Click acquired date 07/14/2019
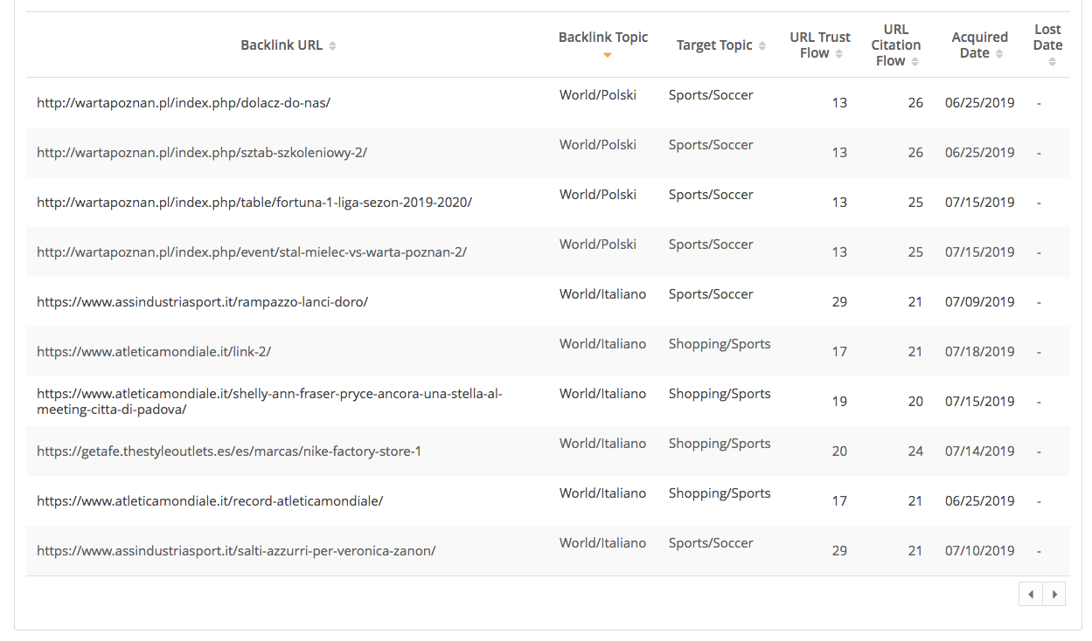 pos(980,451)
